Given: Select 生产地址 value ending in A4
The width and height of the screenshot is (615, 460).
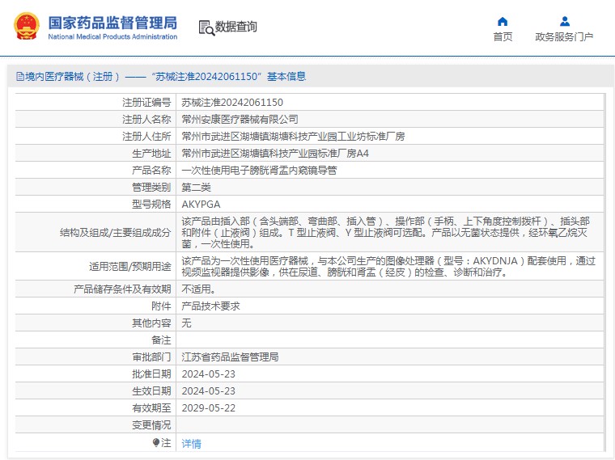Looking at the screenshot, I should [x=275, y=154].
